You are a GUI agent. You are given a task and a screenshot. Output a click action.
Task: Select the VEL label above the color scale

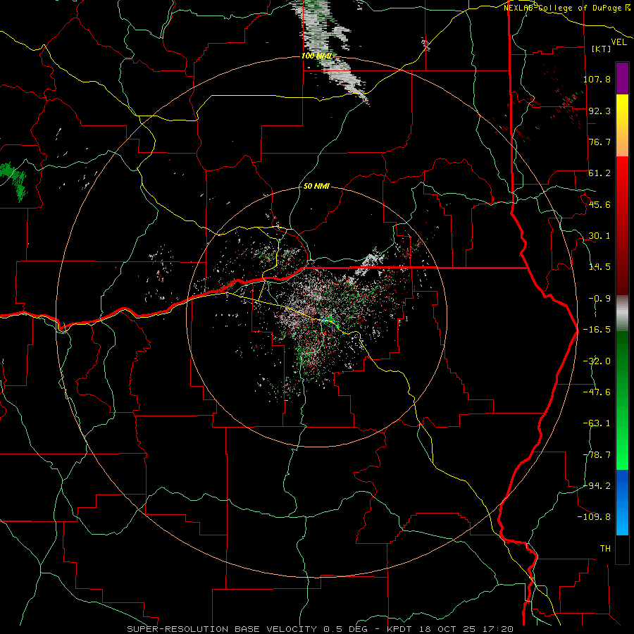[619, 42]
